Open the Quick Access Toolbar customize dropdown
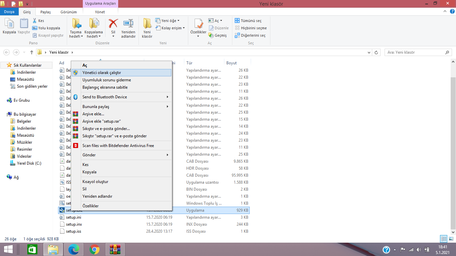The width and height of the screenshot is (456, 256). click(x=27, y=4)
